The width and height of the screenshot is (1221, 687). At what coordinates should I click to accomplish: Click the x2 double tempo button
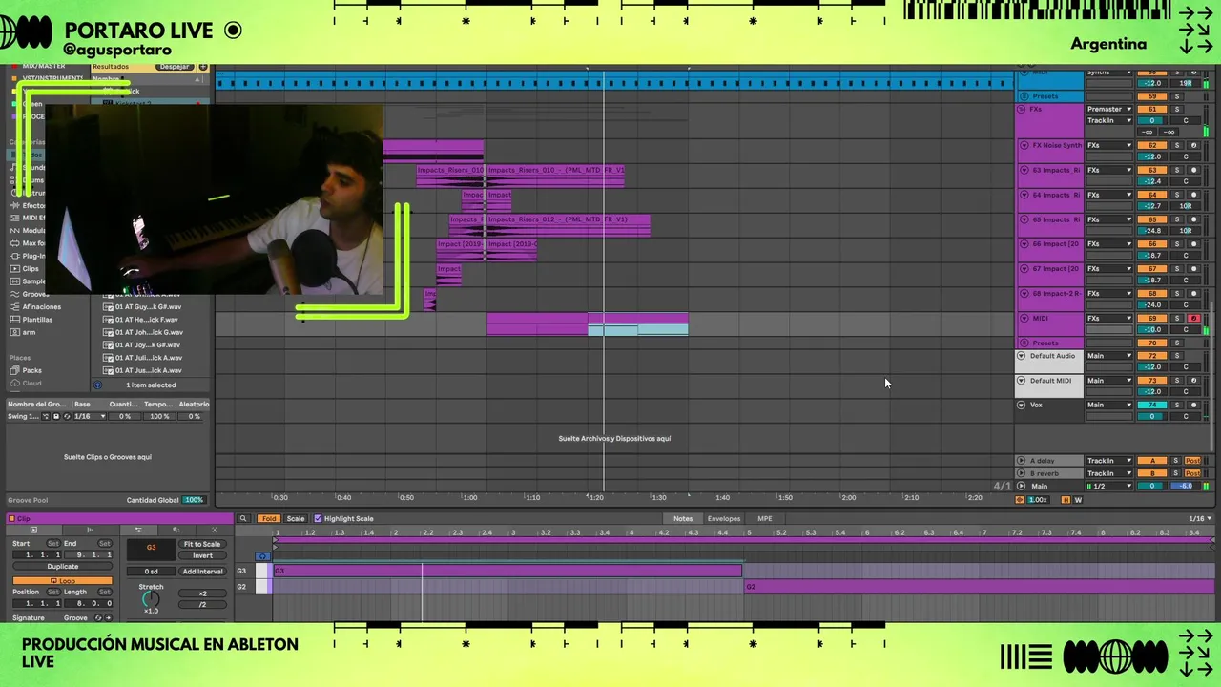click(202, 593)
